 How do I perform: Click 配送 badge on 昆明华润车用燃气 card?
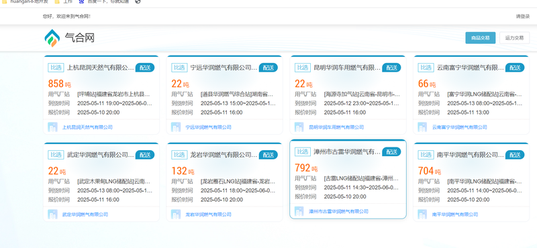point(391,68)
